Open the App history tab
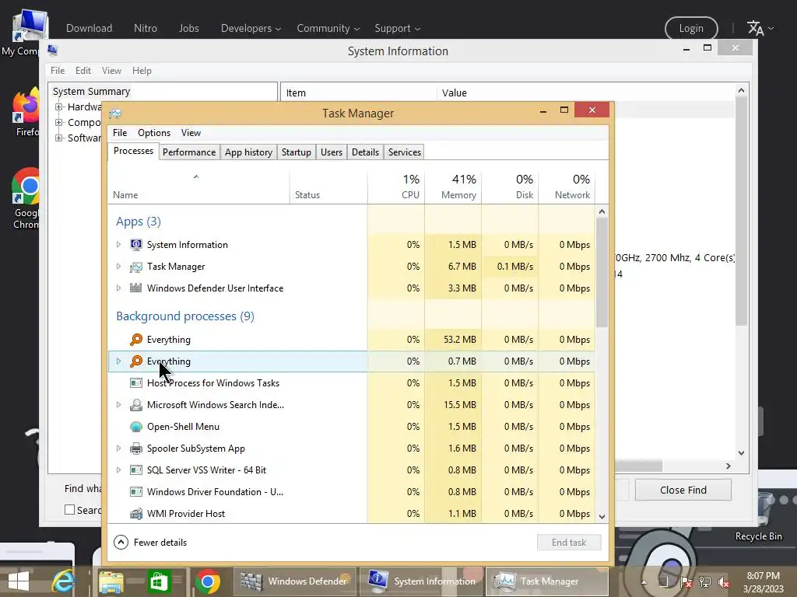Viewport: 797px width, 597px height. point(248,152)
